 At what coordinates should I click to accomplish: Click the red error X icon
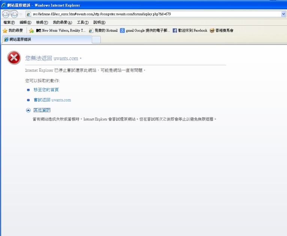tap(14, 58)
